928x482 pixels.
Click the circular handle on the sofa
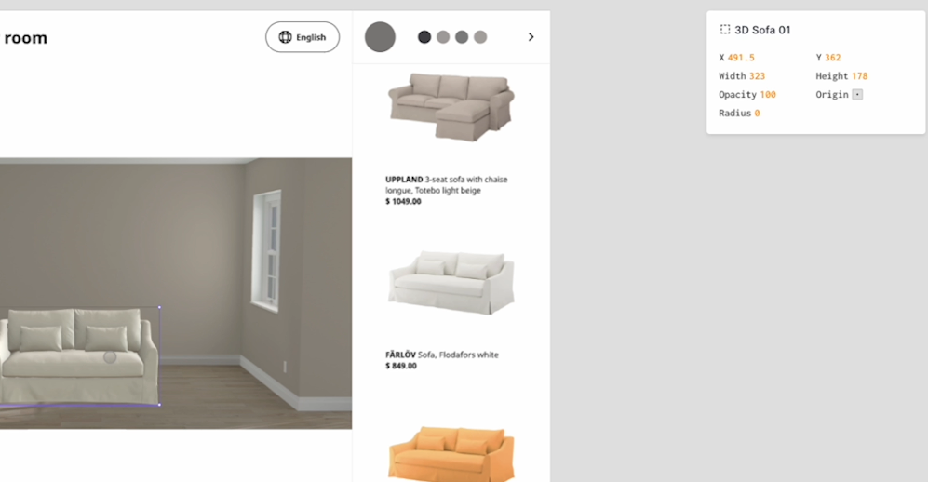click(x=110, y=356)
